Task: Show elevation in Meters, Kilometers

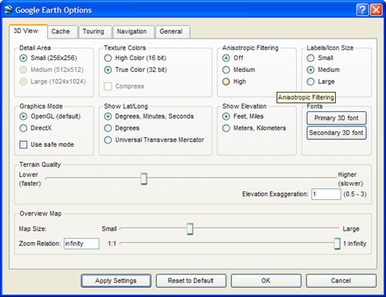Action: 254,128
